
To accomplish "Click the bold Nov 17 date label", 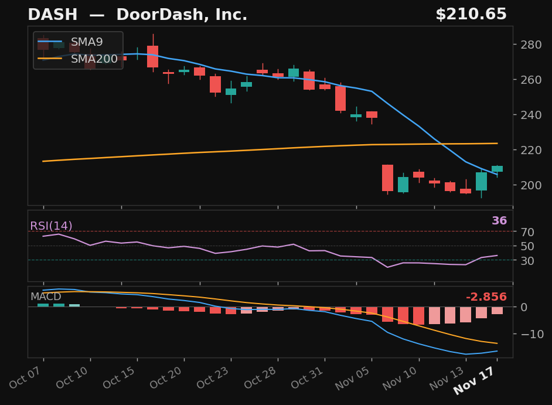I will pyautogui.click(x=475, y=380).
